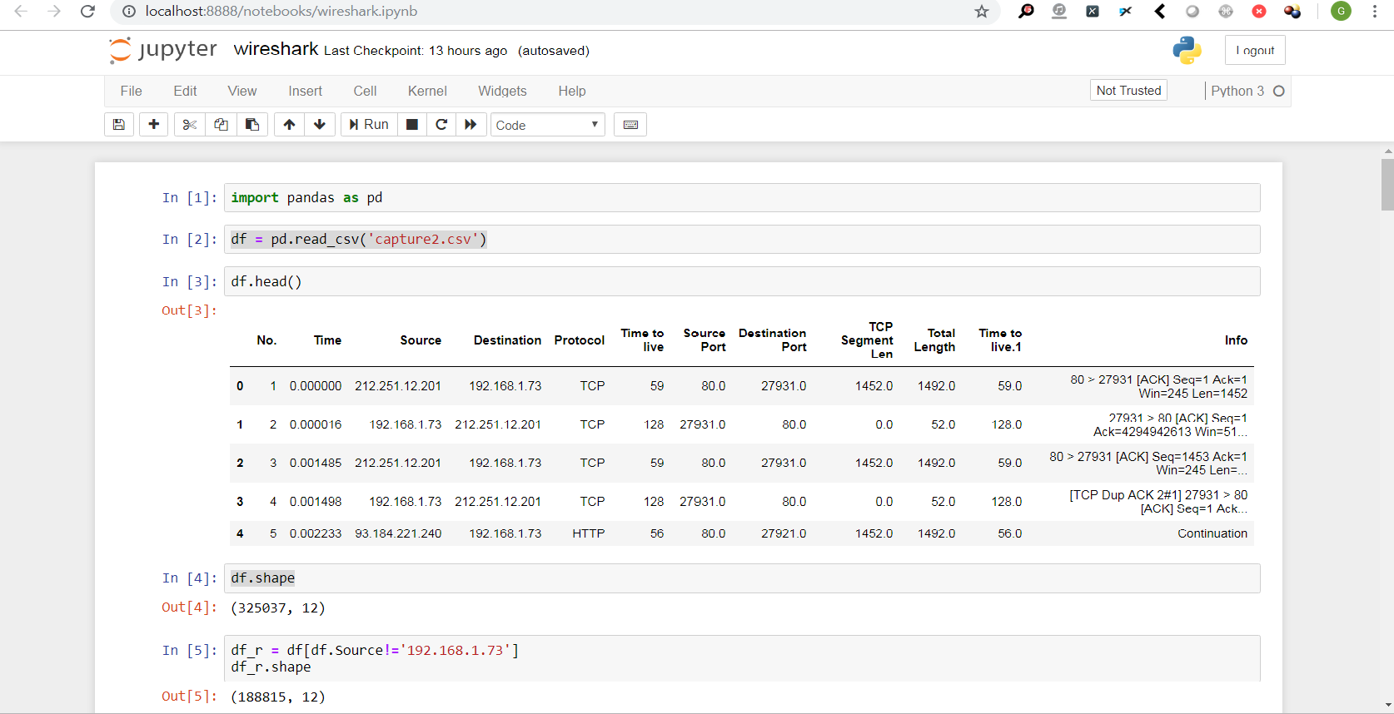Screen dimensions: 1394x714
Task: Move selected cell up arrow
Action: click(289, 125)
